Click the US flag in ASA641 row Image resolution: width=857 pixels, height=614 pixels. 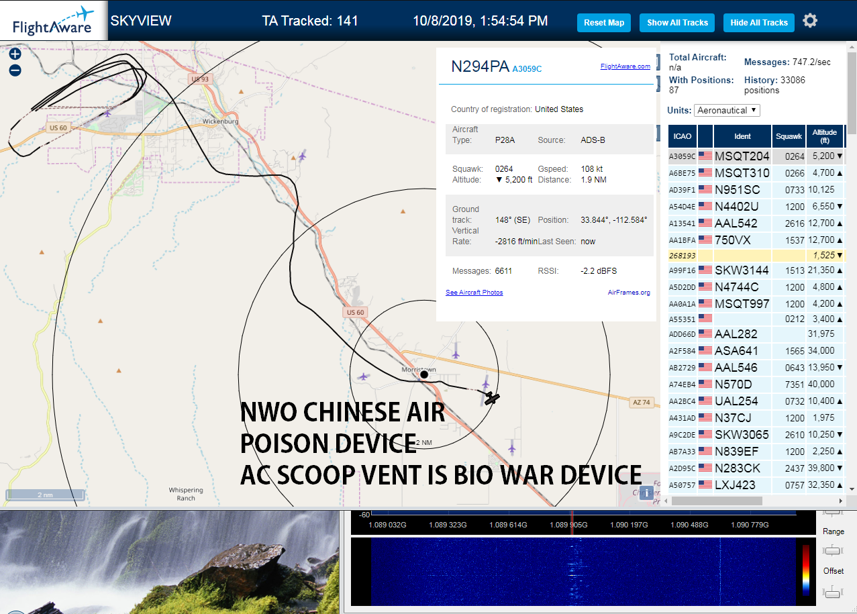(x=705, y=350)
